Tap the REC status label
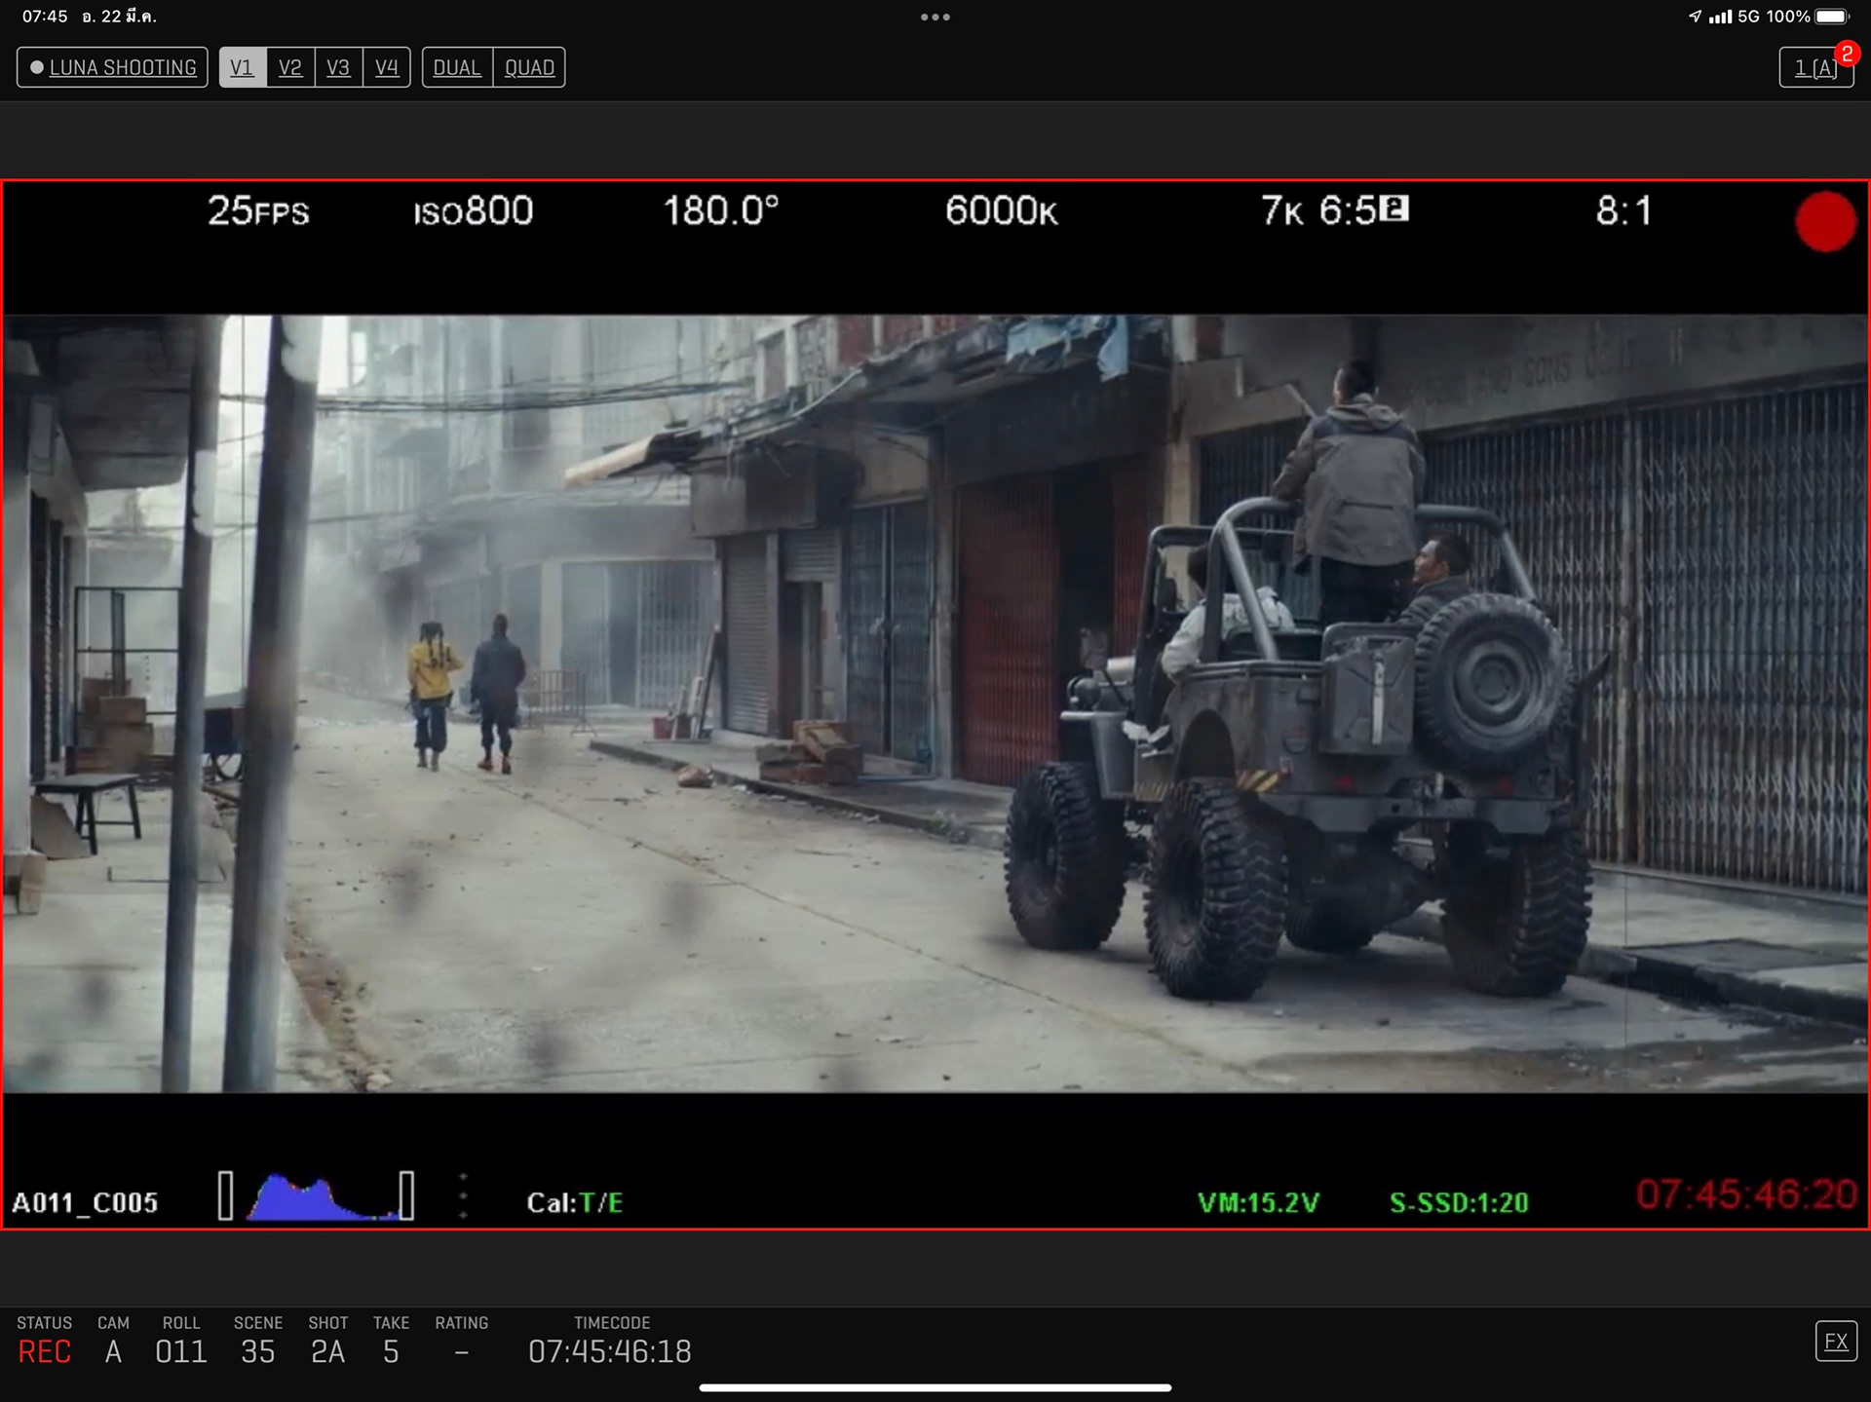Screen dimensions: 1871x1402 45,1351
